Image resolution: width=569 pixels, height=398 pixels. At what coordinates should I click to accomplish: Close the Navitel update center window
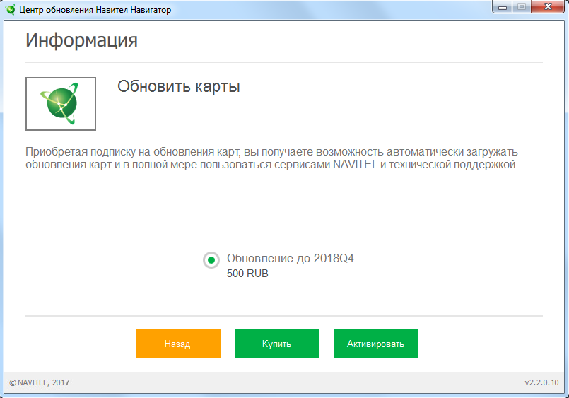549,7
